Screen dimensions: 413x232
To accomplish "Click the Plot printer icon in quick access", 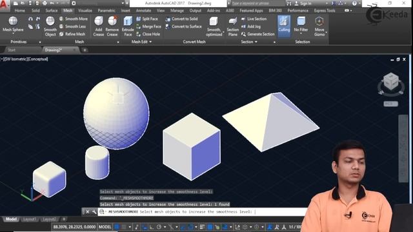I will coord(45,3).
